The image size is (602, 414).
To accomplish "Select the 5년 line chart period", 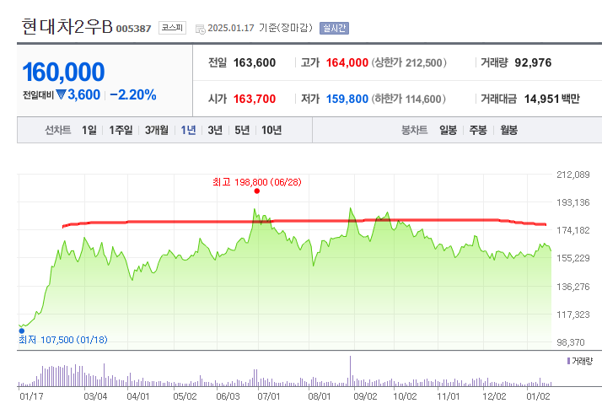I will coord(242,130).
